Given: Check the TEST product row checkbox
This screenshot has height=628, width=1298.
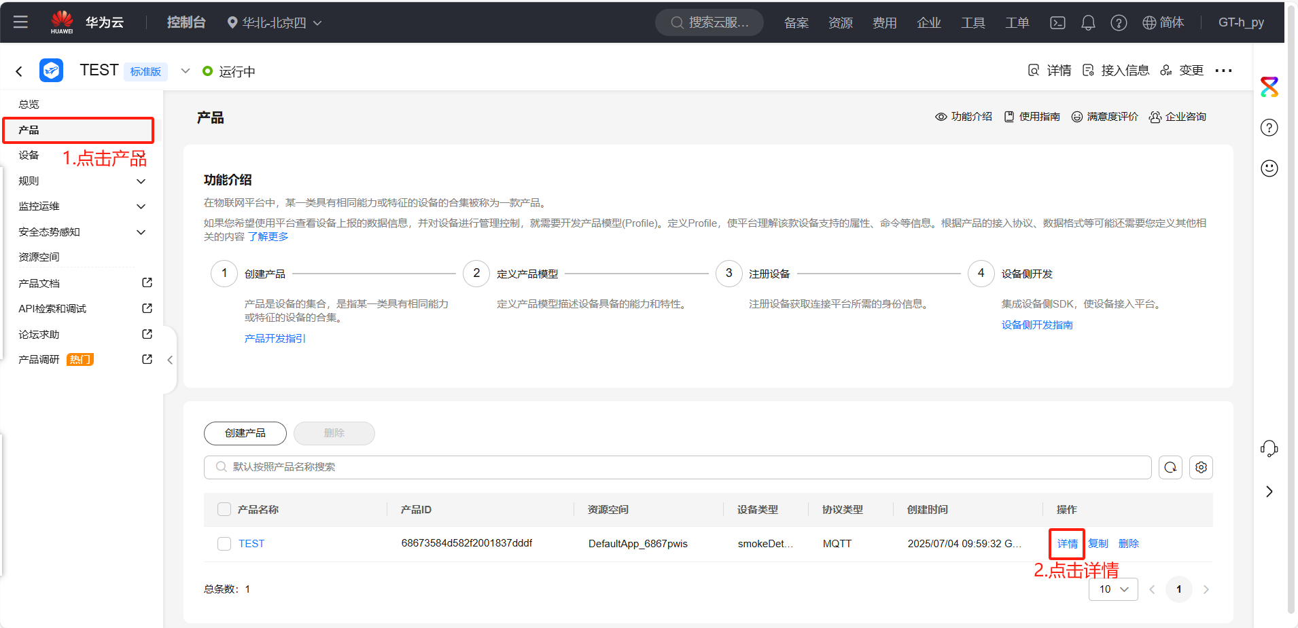Looking at the screenshot, I should [224, 544].
